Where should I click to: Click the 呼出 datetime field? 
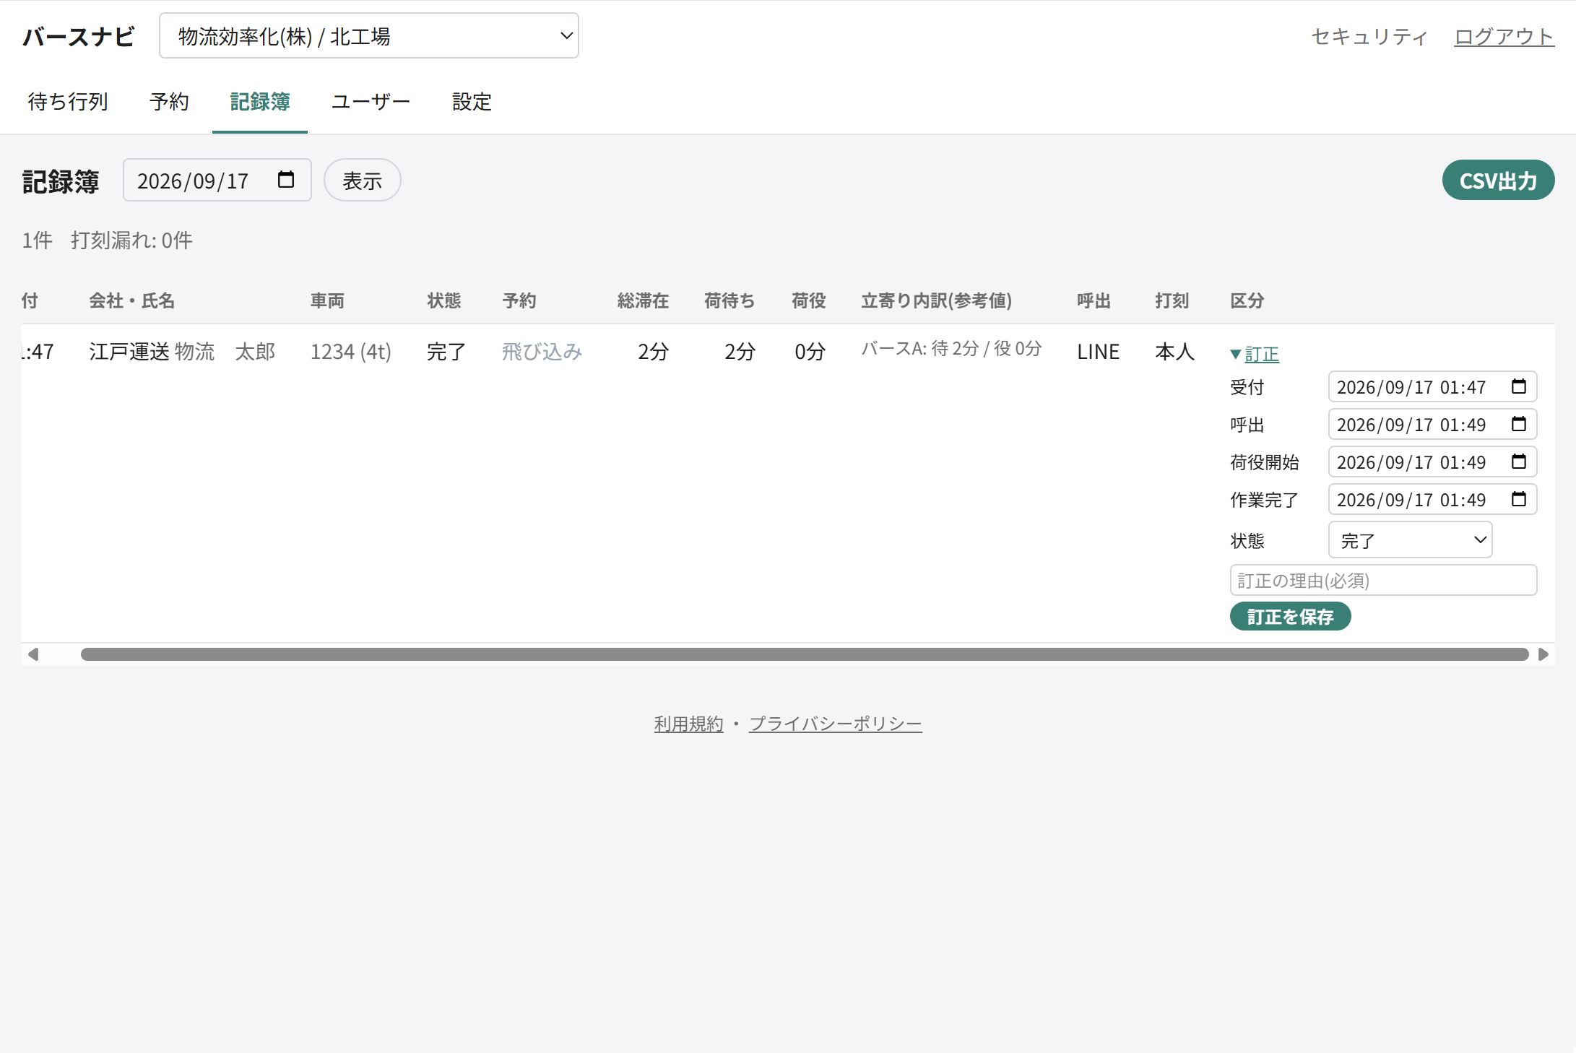pos(1432,424)
